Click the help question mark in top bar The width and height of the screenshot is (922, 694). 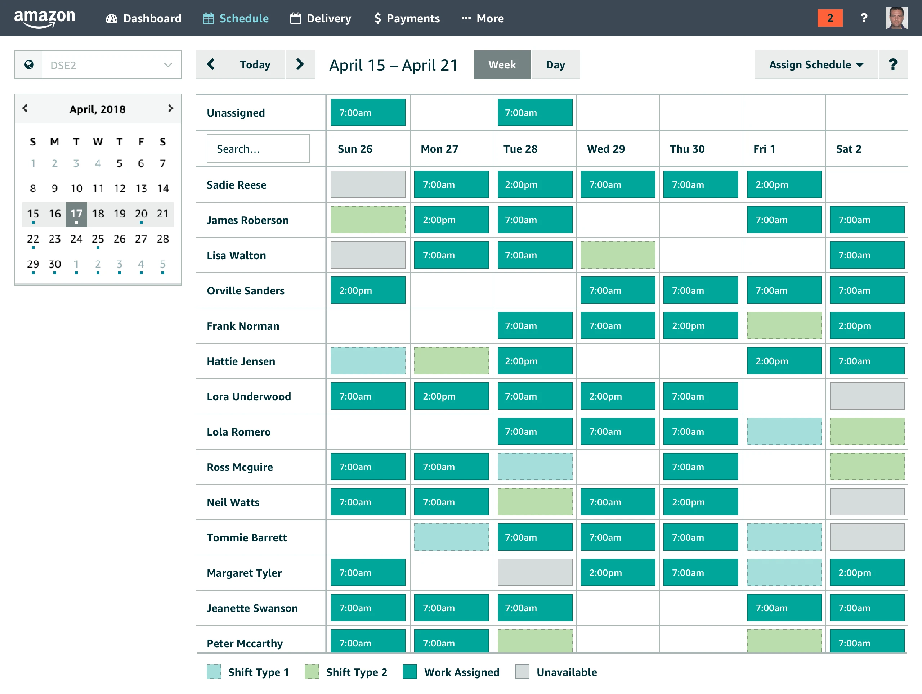pyautogui.click(x=864, y=18)
